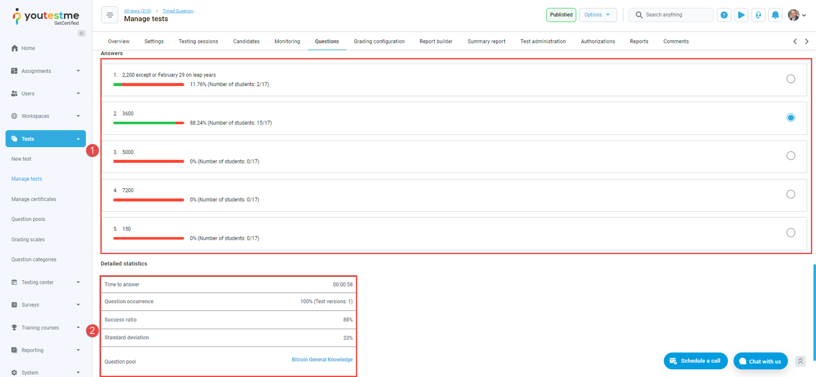Click the progress bar for answer 3600
This screenshot has height=377, width=816.
pyautogui.click(x=148, y=123)
